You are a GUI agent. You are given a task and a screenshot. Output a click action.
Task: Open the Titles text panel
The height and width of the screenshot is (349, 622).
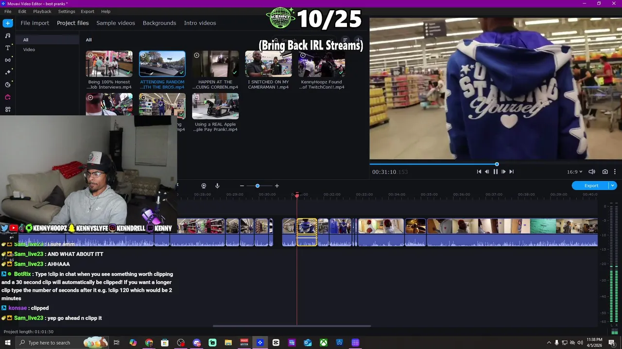(7, 48)
